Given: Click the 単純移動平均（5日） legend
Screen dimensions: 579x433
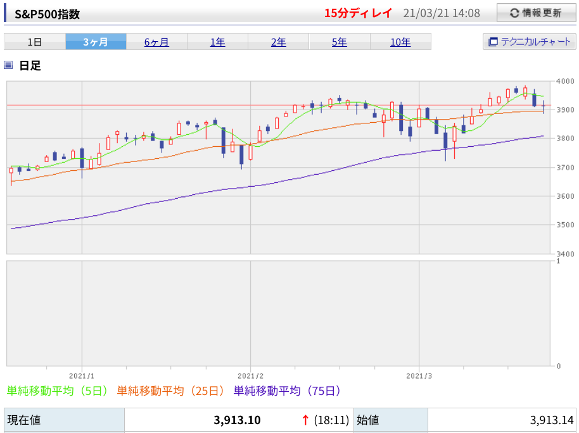Looking at the screenshot, I should (x=58, y=391).
